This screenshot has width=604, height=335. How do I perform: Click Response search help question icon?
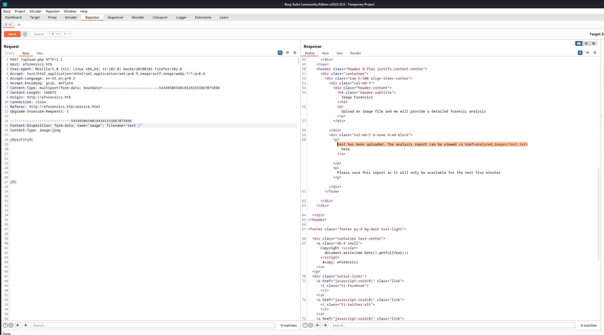pos(305,325)
